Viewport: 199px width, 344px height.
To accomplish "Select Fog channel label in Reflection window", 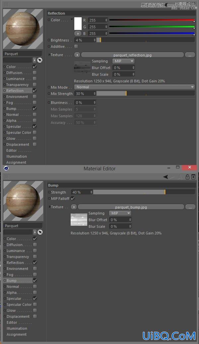I will click(x=10, y=103).
